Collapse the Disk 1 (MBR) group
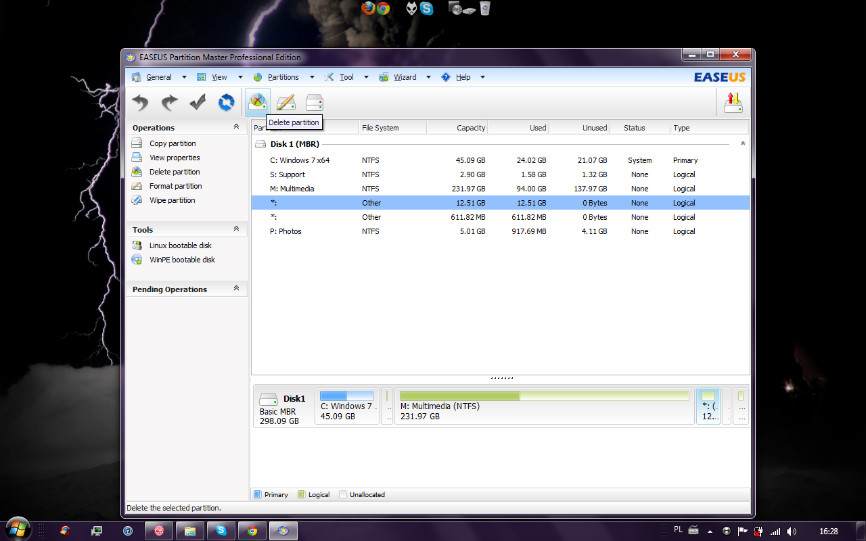This screenshot has height=541, width=866. pyautogui.click(x=743, y=144)
